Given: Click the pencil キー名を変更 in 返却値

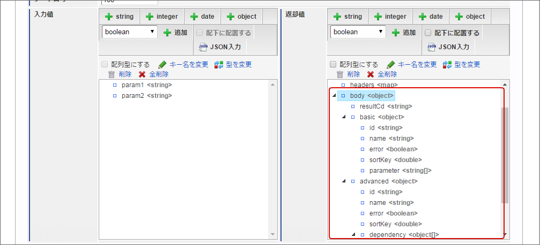Looking at the screenshot, I should click(412, 64).
